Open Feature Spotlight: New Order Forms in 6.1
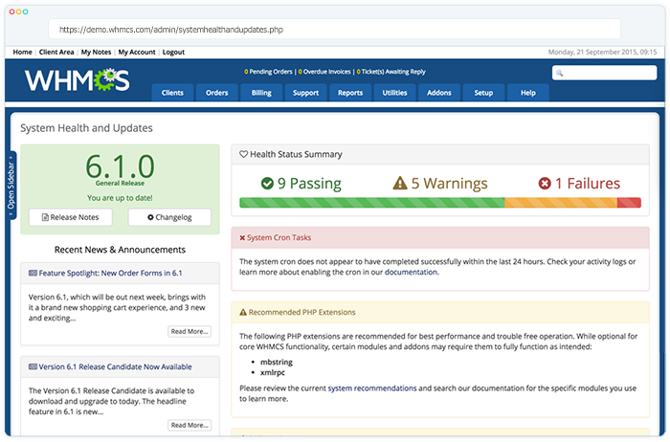The height and width of the screenshot is (442, 670). (110, 274)
